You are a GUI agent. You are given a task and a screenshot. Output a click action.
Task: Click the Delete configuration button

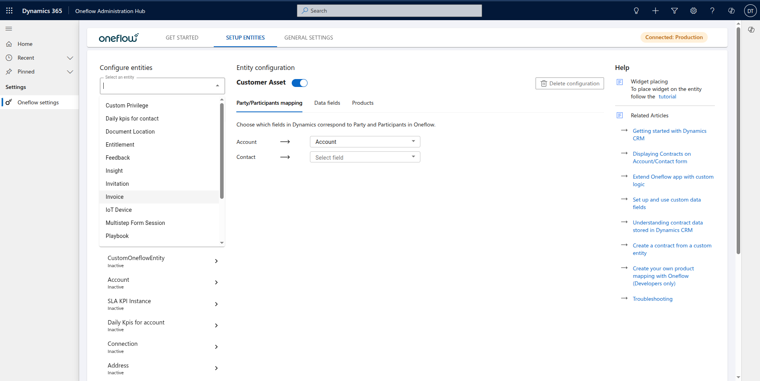(x=570, y=83)
